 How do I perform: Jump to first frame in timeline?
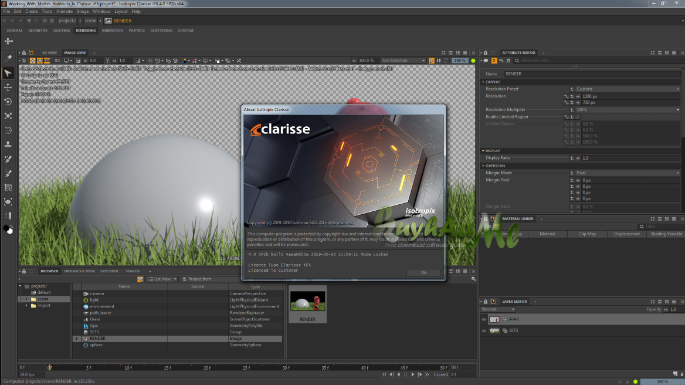coord(385,374)
